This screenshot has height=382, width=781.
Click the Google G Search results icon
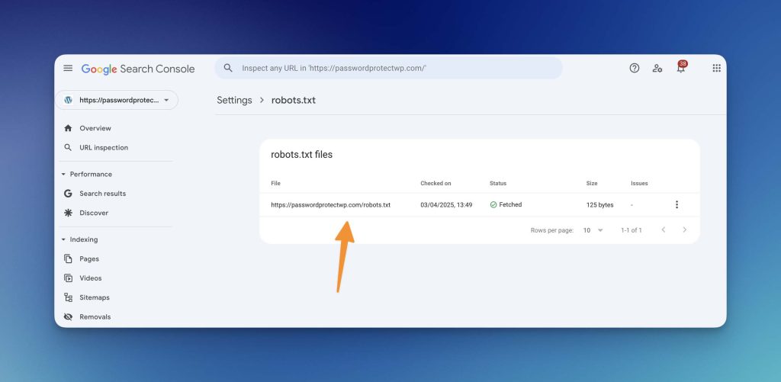tap(68, 193)
